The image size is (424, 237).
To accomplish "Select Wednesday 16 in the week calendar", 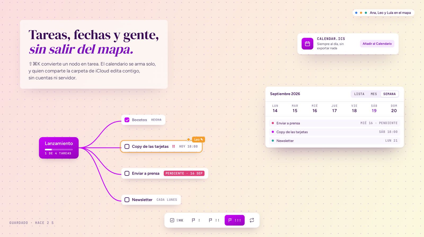I will (x=315, y=108).
